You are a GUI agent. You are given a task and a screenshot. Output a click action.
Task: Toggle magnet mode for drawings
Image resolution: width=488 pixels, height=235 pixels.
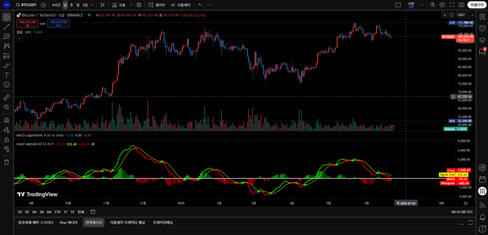click(7, 120)
